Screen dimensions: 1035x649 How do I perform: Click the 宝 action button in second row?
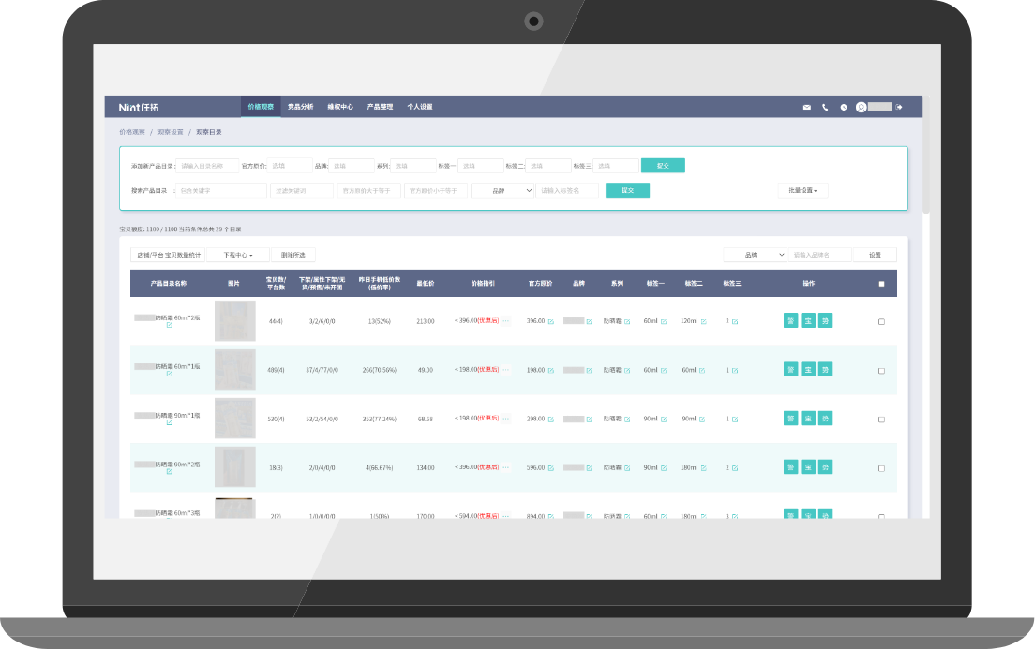tap(808, 369)
